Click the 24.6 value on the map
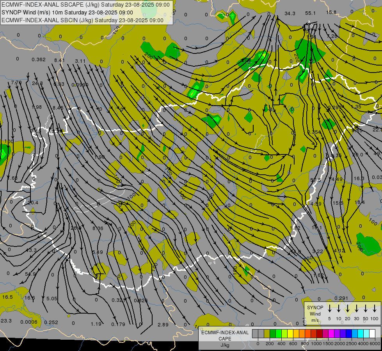 (37, 83)
